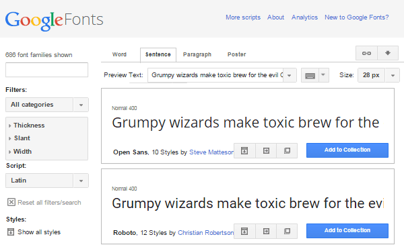This screenshot has height=249, width=404.
Task: Expand the Thickness filter
Action: [26, 126]
